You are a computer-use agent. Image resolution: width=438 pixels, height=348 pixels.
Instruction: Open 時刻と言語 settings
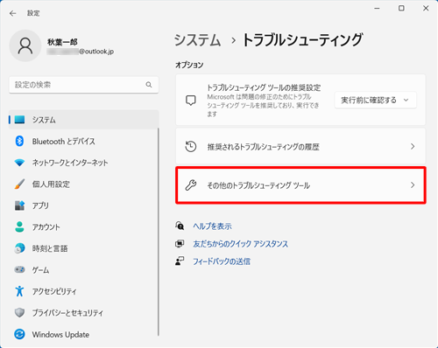pyautogui.click(x=83, y=248)
